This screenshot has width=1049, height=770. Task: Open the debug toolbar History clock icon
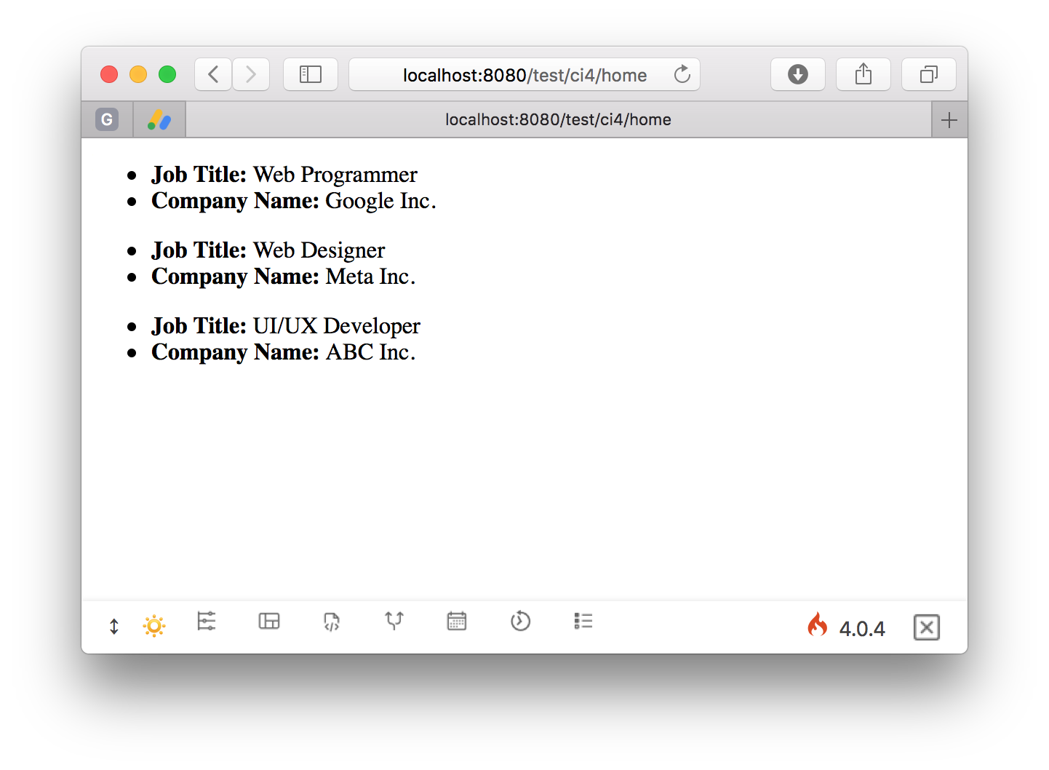click(520, 621)
